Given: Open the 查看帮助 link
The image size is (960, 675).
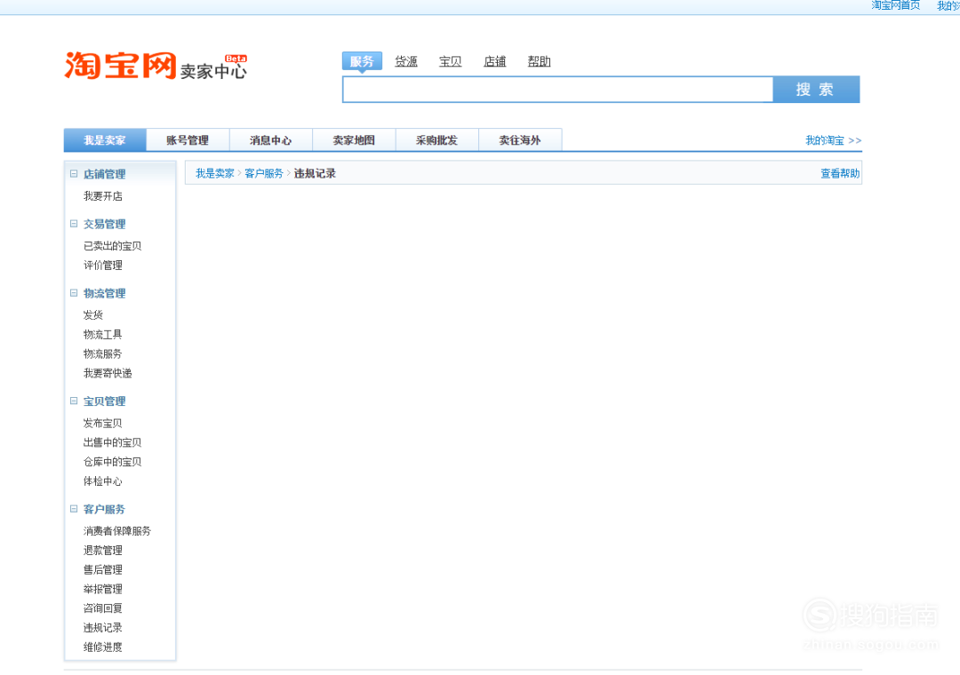Looking at the screenshot, I should (x=840, y=173).
